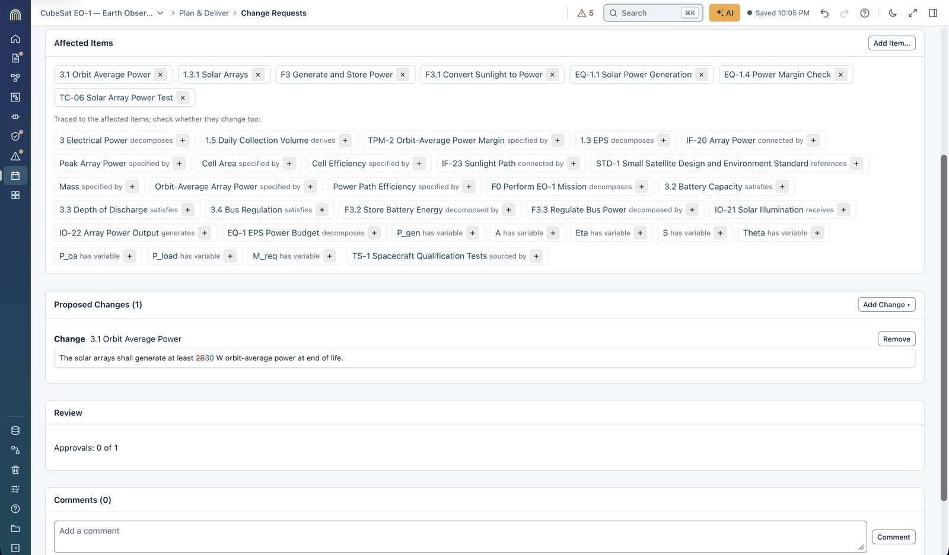Open the calendar plan icon in sidebar
Viewport: 949px width, 555px height.
(x=15, y=176)
